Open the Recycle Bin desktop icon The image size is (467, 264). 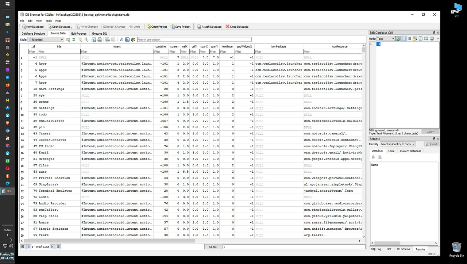[x=456, y=249]
